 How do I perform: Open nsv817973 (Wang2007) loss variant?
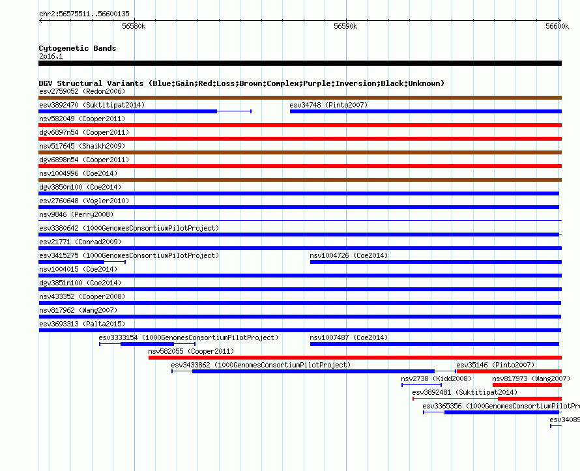tap(527, 385)
